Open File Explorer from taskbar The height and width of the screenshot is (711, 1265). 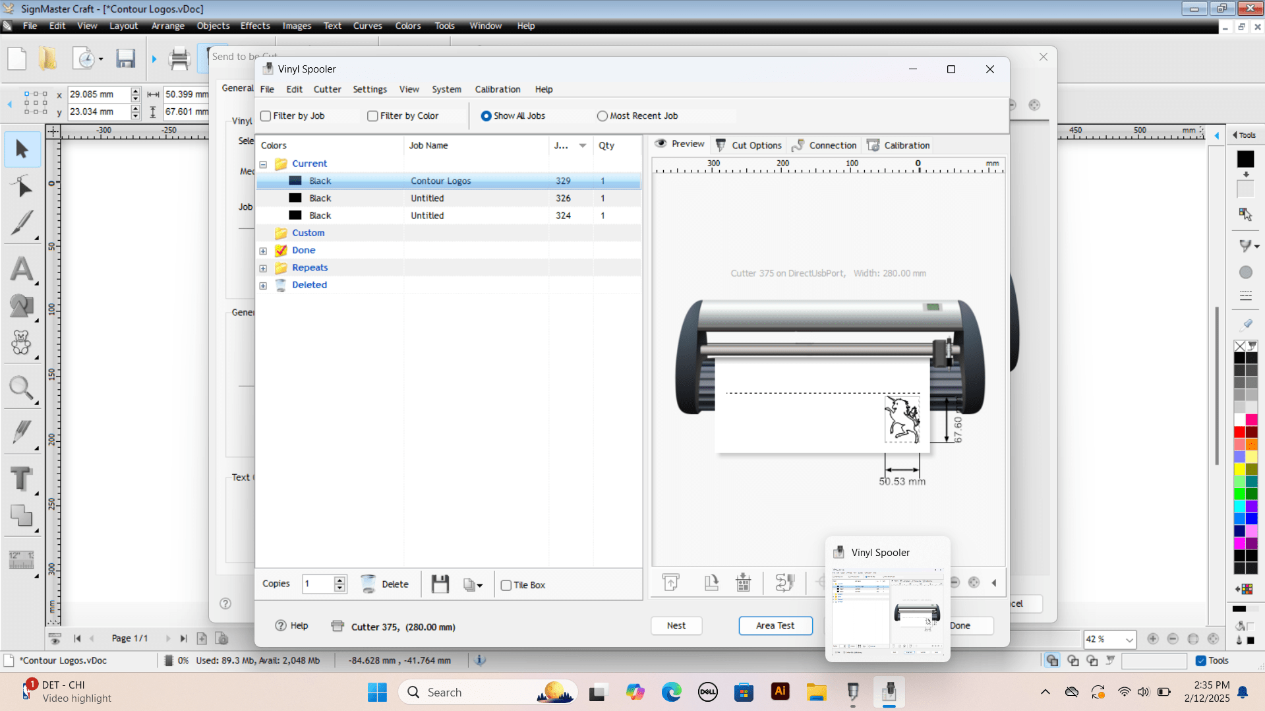[816, 692]
